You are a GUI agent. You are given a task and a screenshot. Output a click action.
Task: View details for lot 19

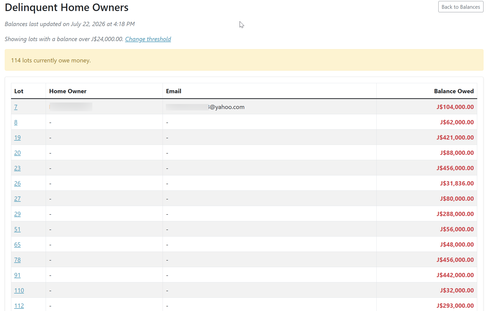pyautogui.click(x=17, y=138)
